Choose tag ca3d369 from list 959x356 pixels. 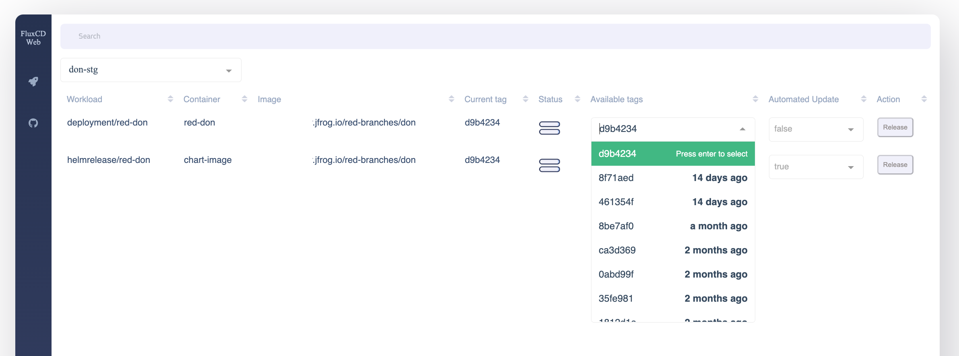(x=673, y=250)
